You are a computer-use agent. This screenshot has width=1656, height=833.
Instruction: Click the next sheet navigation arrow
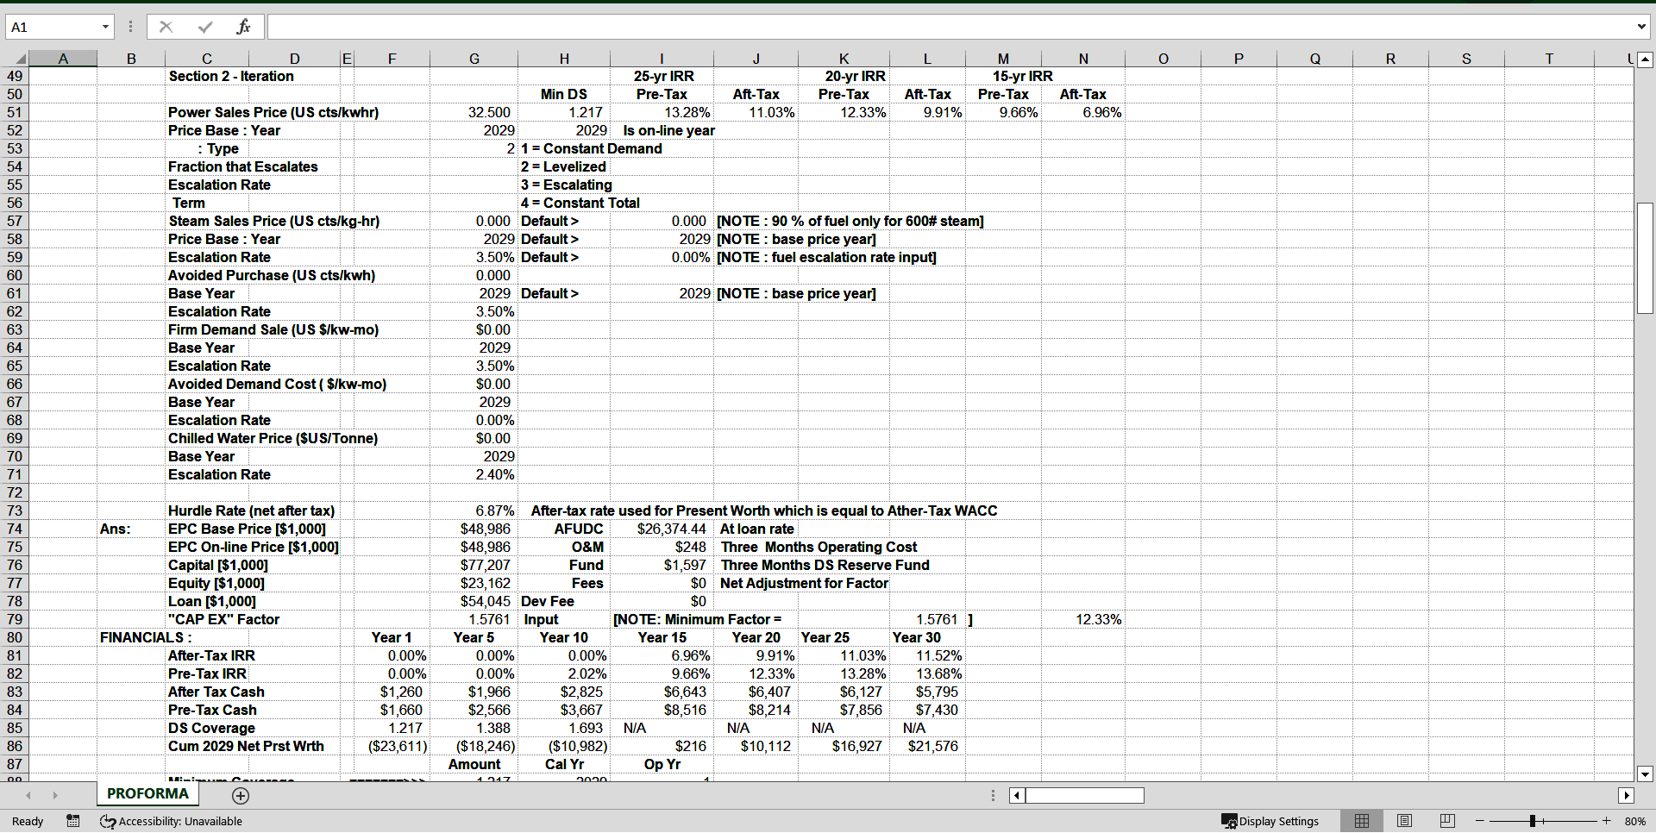coord(55,795)
